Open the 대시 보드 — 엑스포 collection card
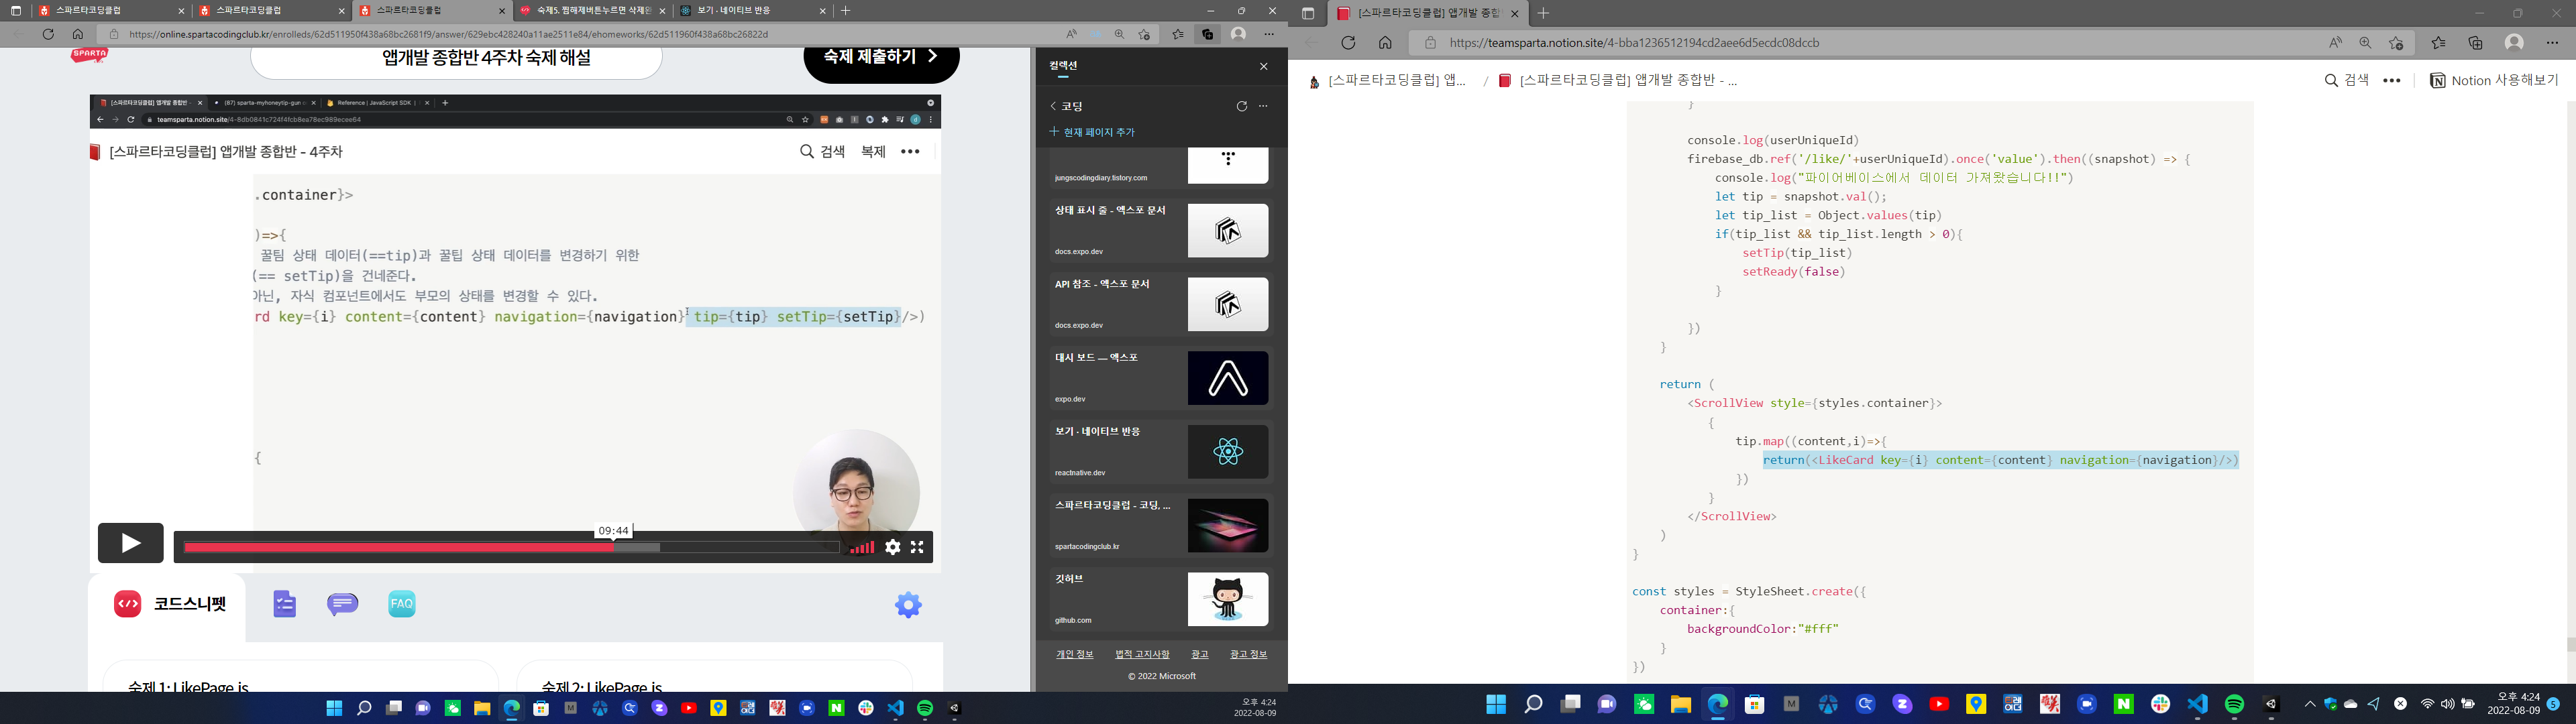 (x=1161, y=378)
